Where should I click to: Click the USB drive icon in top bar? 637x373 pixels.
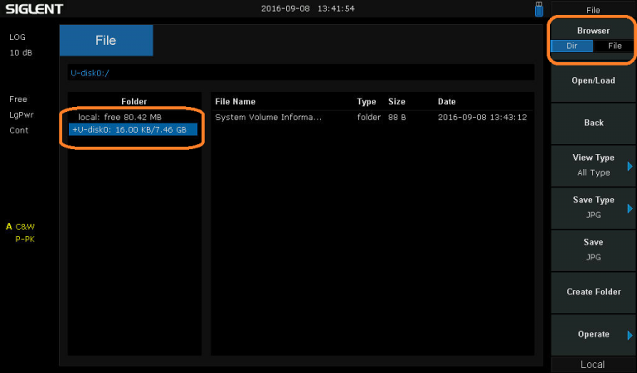[538, 8]
